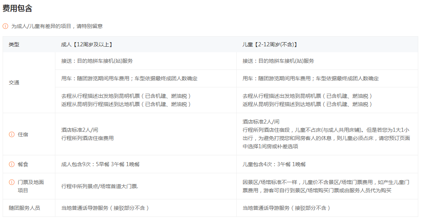Screen dimensions: 425x224
Task: Click the info icon next to 门票及地面项目
Action: pos(12,182)
